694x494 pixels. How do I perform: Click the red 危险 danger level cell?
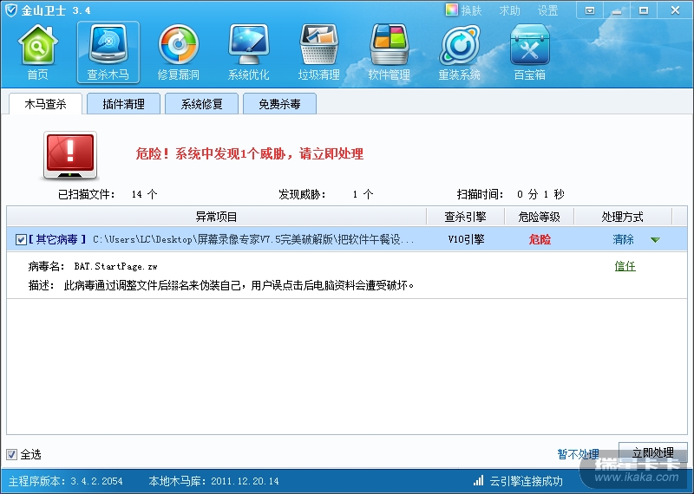coord(540,240)
